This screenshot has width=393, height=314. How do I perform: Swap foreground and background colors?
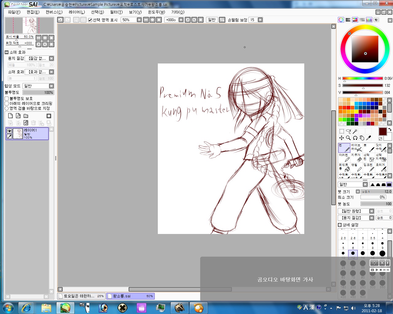tap(390, 130)
